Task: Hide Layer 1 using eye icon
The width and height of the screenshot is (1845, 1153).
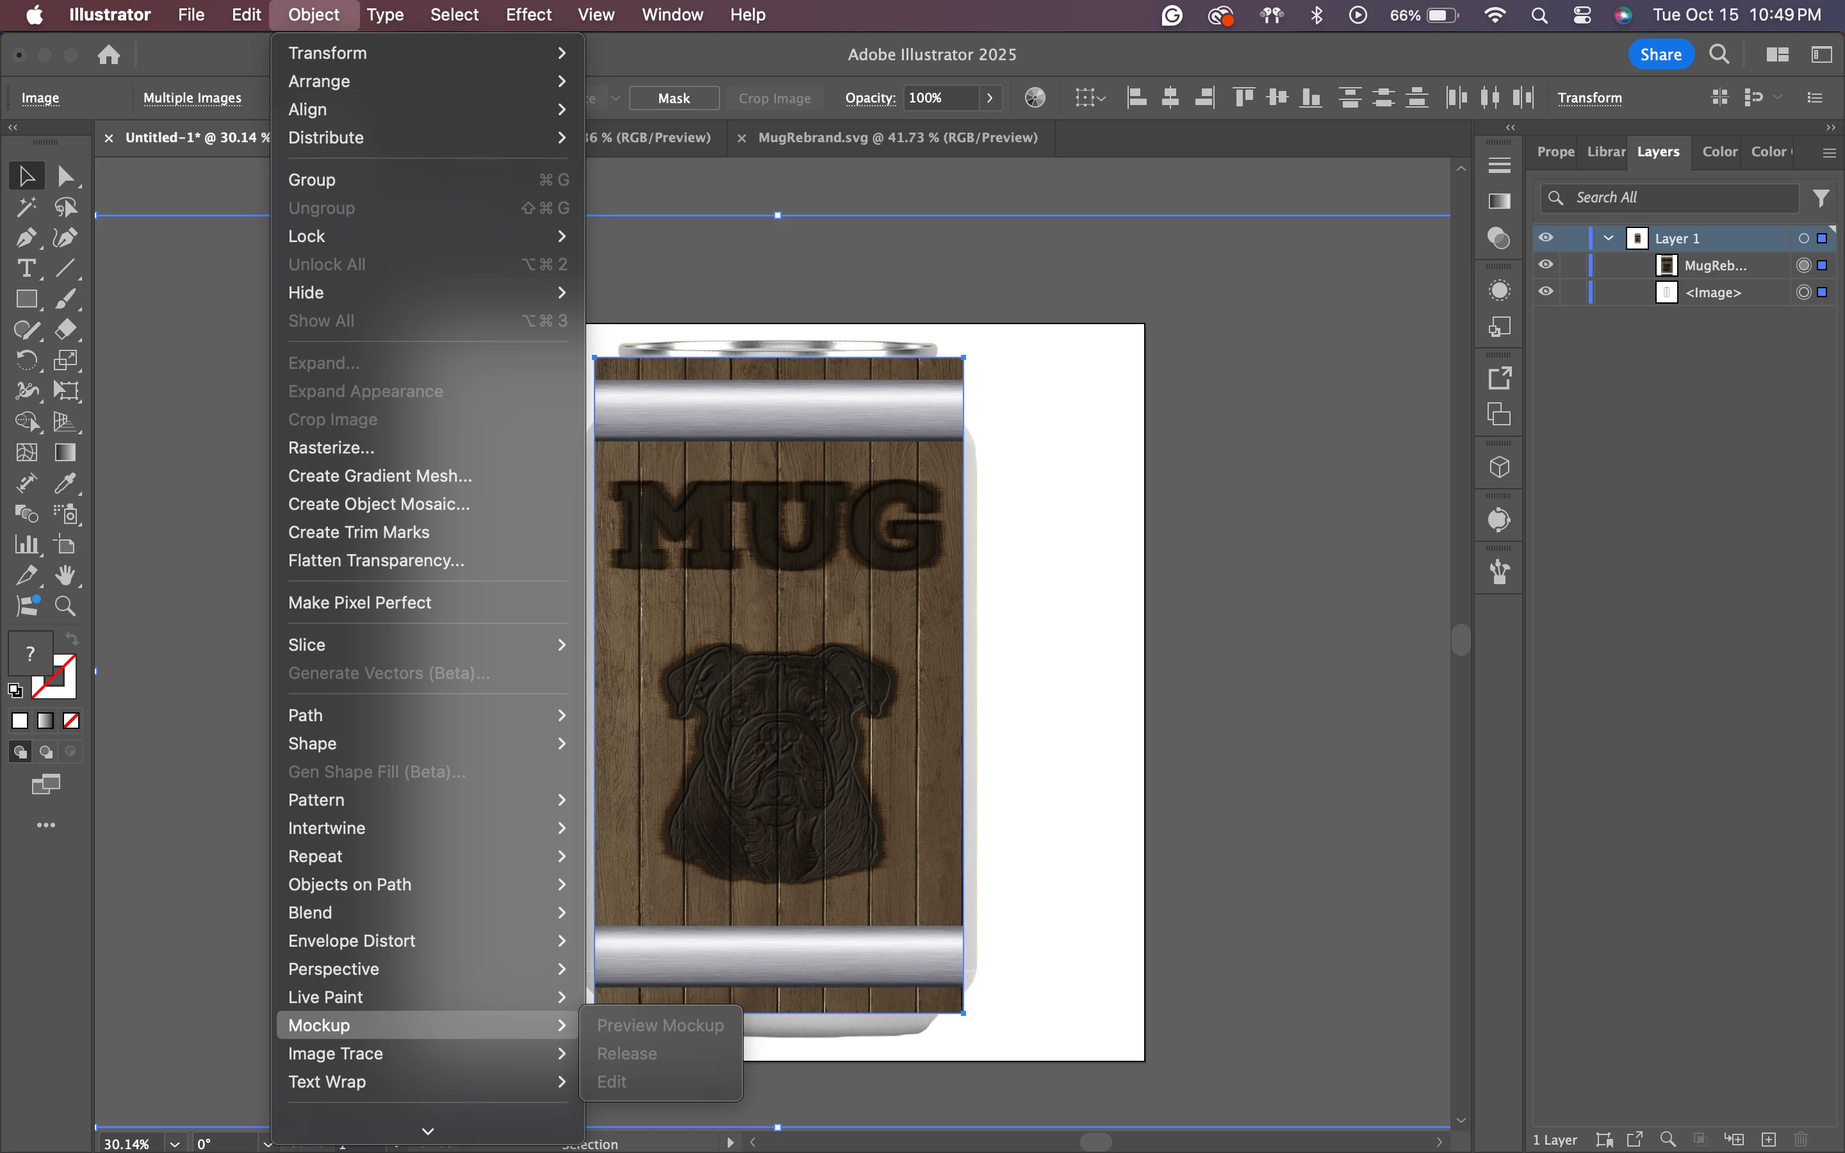Action: coord(1545,238)
